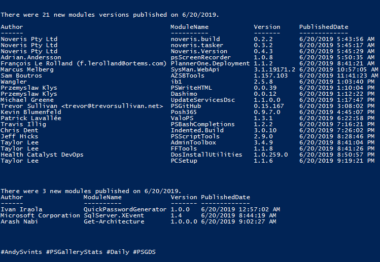Select the psScreenRecorder module entry
This screenshot has width=380, height=262.
[201, 57]
